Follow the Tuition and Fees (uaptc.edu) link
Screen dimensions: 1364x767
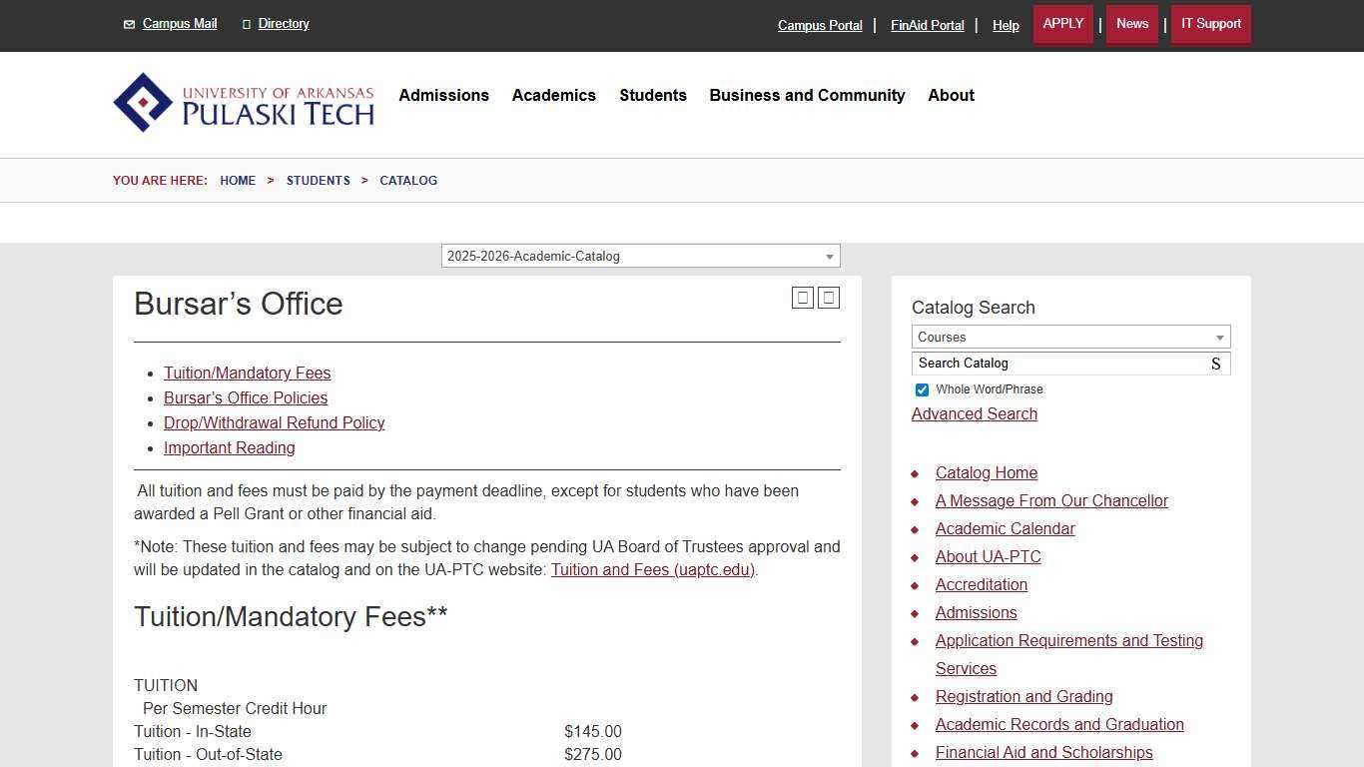[x=653, y=570]
